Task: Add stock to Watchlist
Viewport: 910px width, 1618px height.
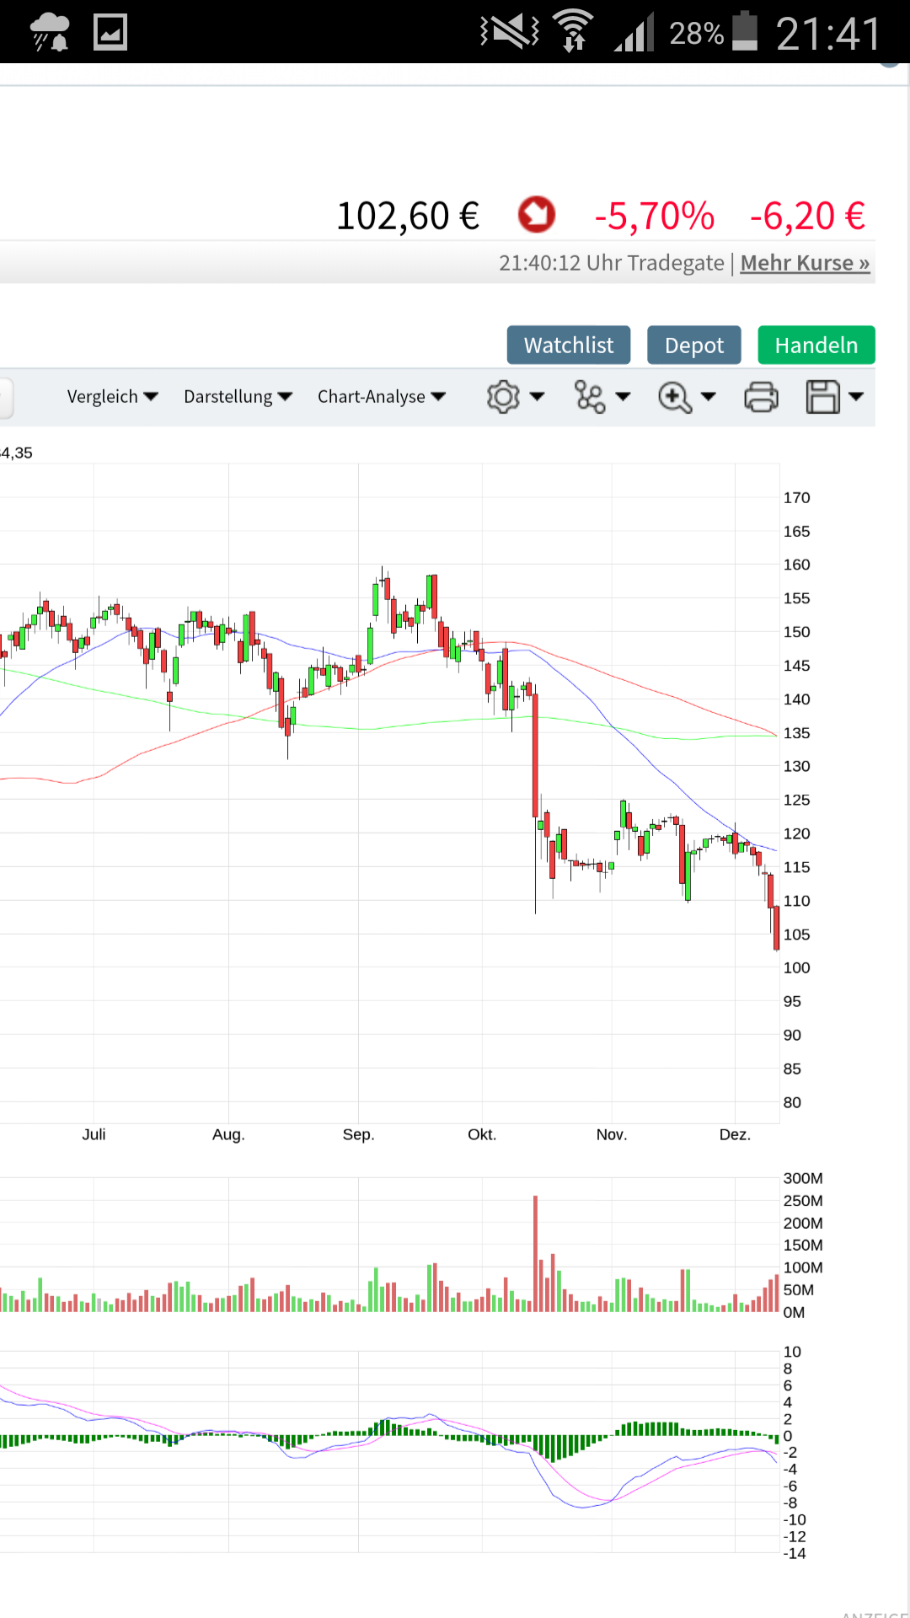Action: (569, 346)
